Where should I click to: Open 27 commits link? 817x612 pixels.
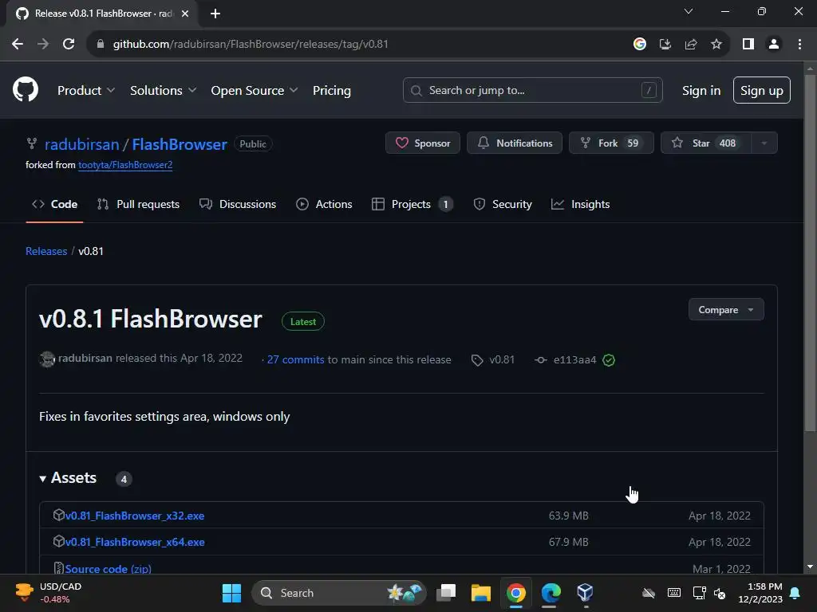coord(295,359)
